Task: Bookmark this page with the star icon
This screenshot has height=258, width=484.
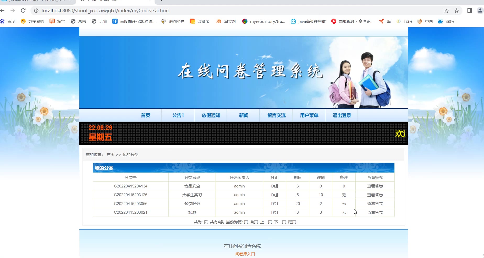Action: coord(457,11)
